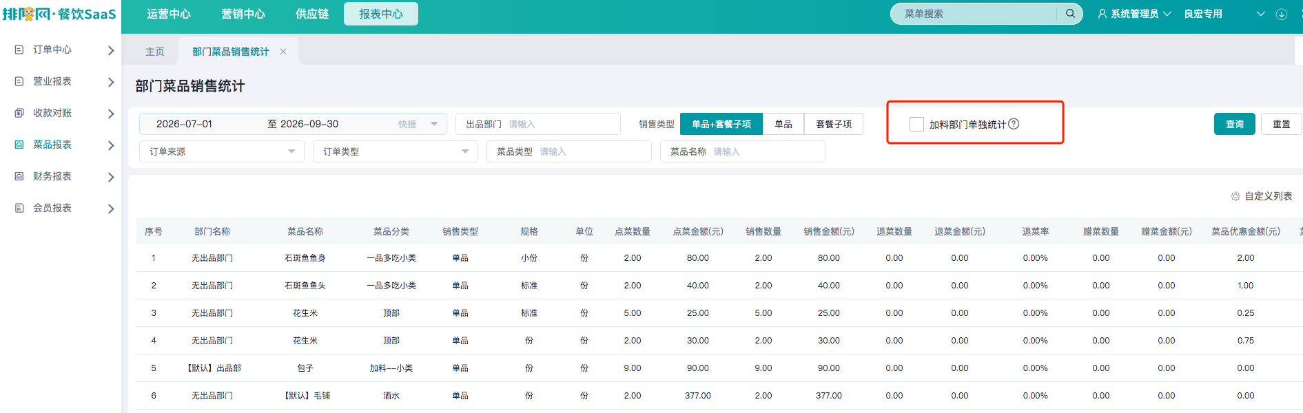Click the magnifier icon in menu search

[1070, 14]
